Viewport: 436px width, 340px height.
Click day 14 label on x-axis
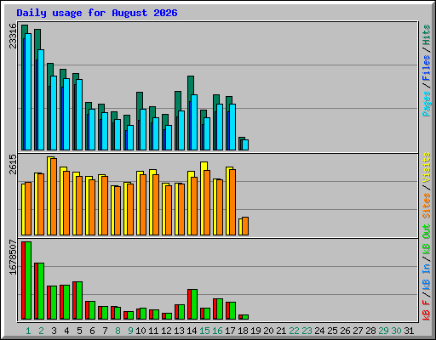point(192,331)
